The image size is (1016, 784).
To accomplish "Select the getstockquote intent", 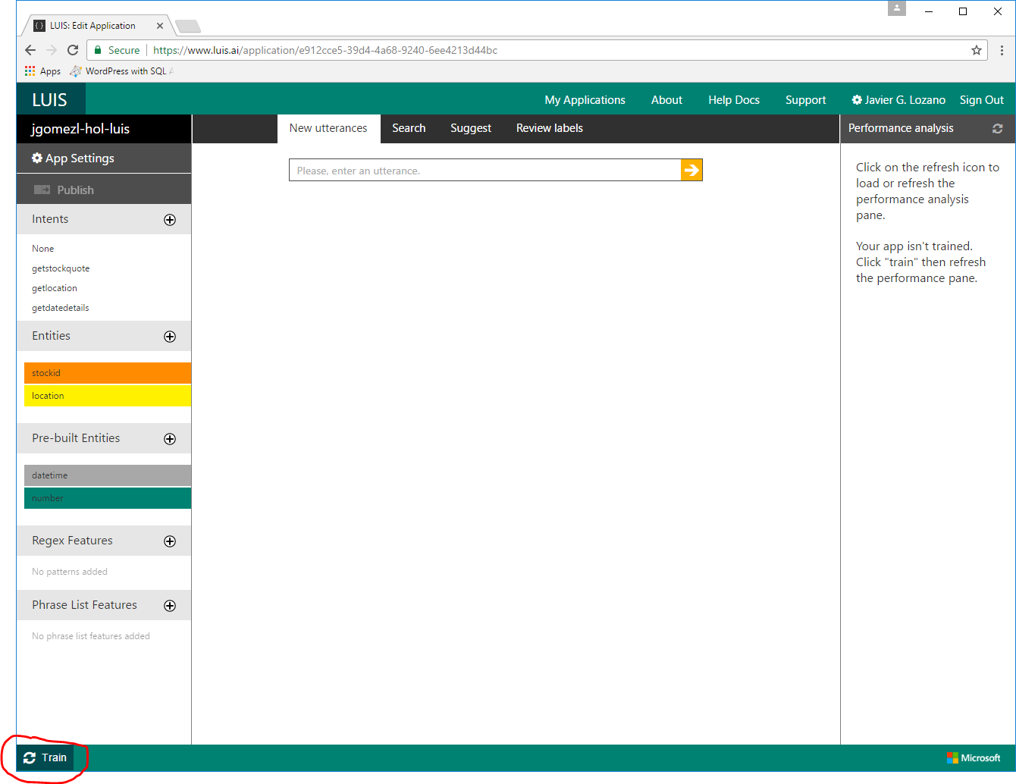I will pos(61,268).
